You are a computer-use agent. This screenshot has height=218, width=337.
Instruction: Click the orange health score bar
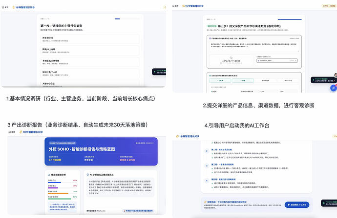coord(58,193)
